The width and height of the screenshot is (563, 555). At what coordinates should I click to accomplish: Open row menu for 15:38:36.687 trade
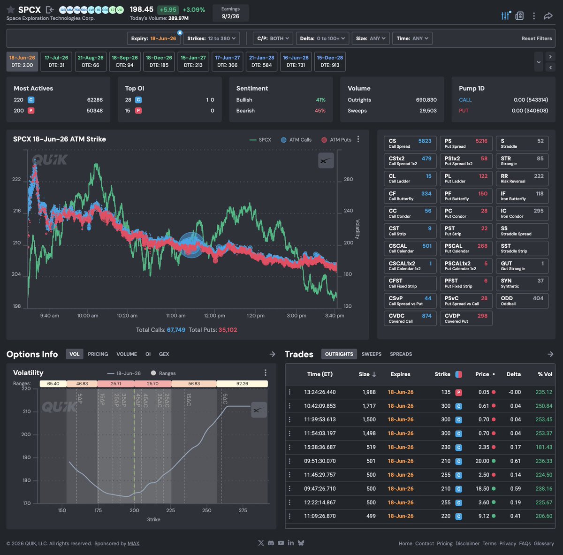pyautogui.click(x=289, y=447)
